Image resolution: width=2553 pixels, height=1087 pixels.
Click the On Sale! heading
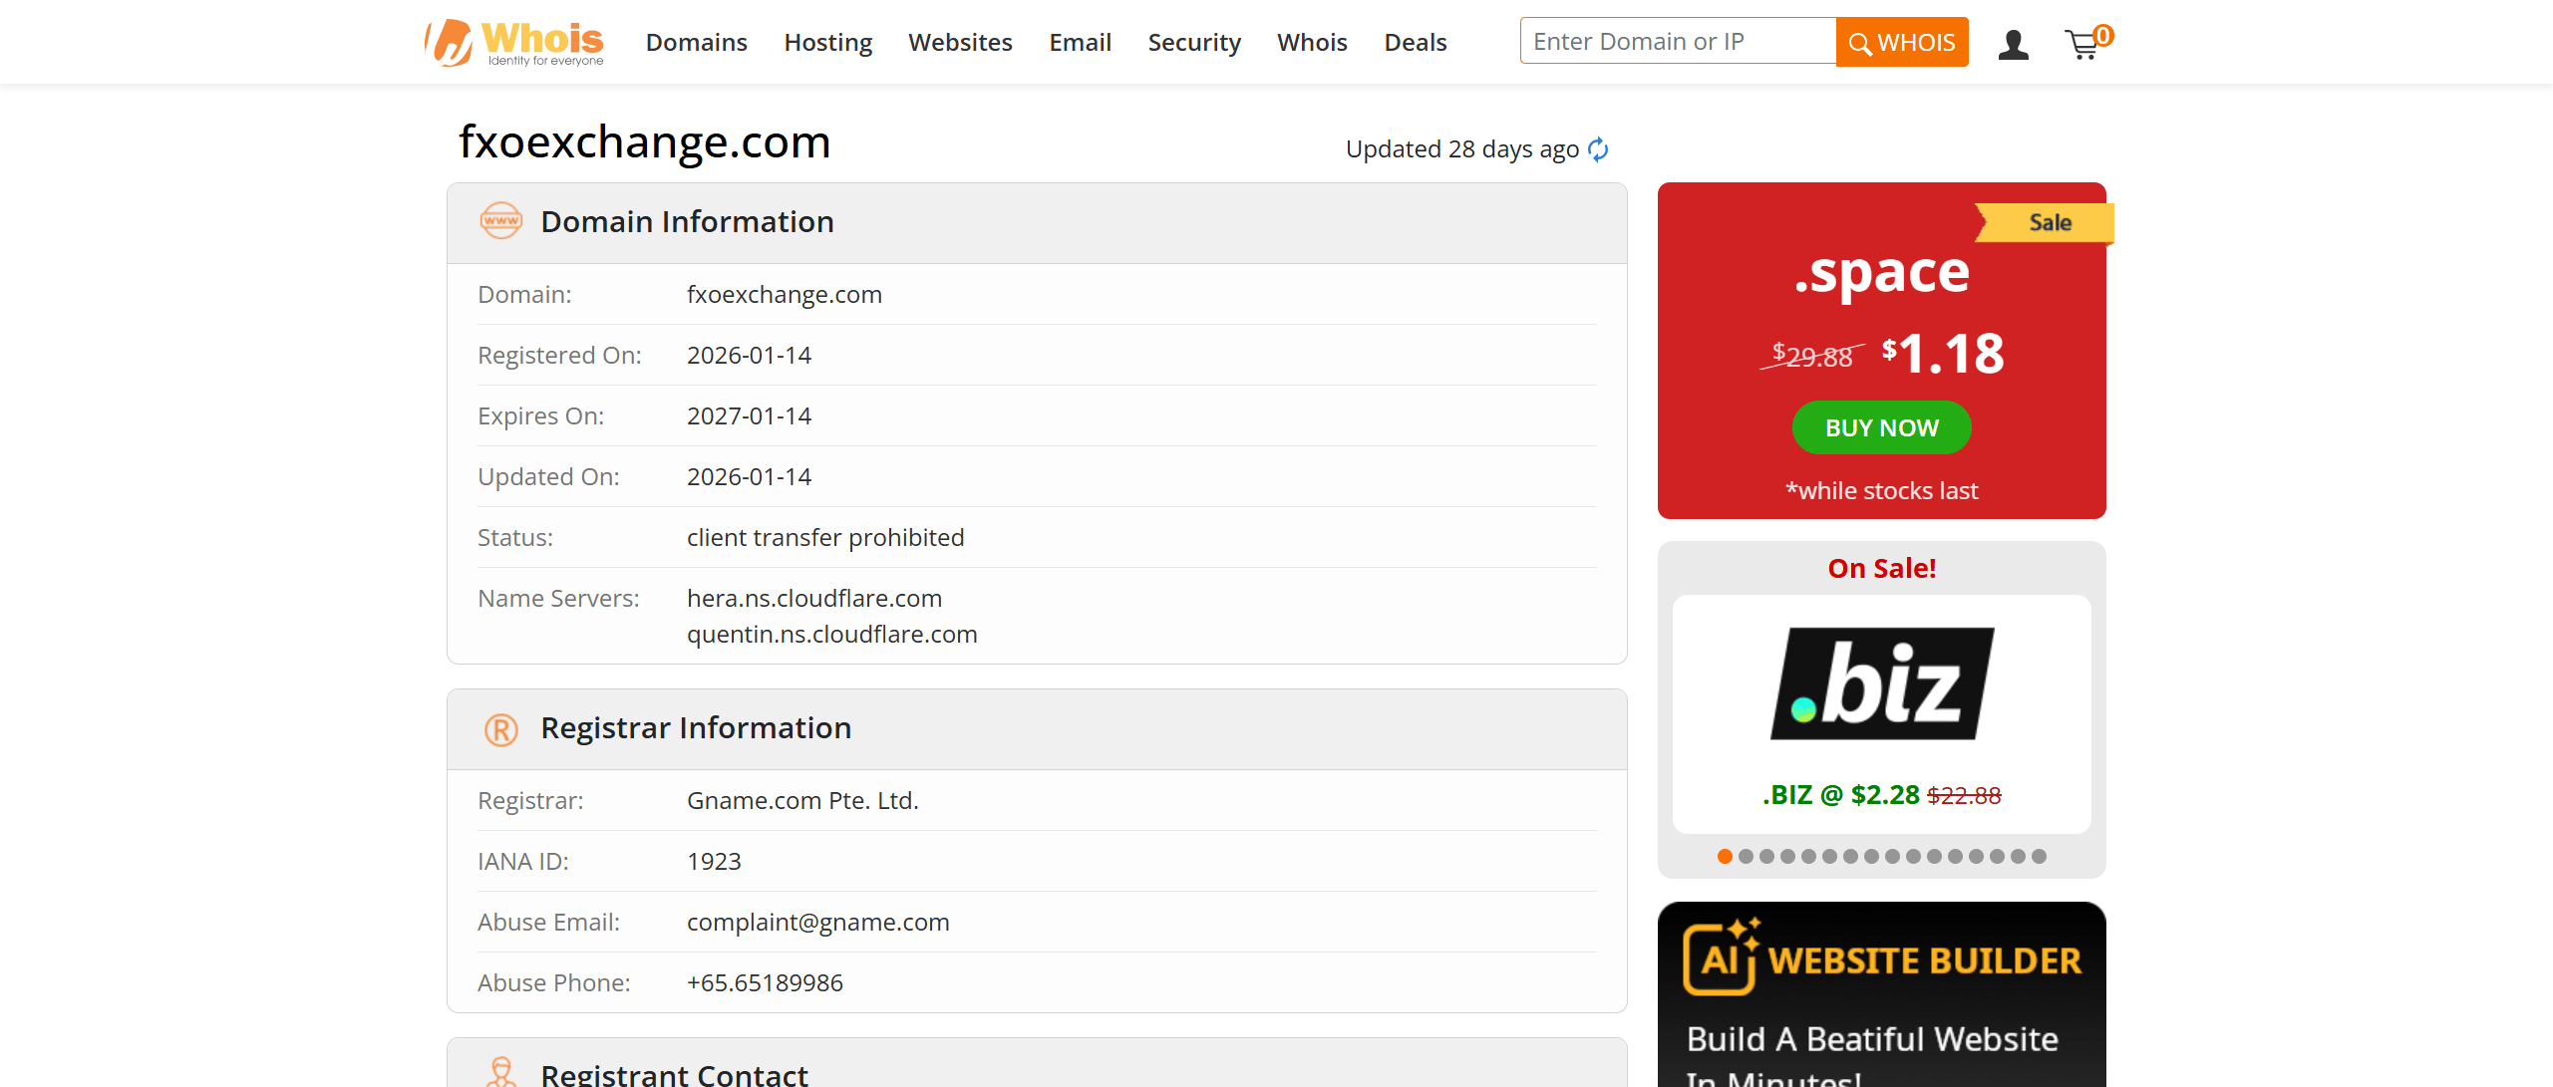pyautogui.click(x=1881, y=568)
